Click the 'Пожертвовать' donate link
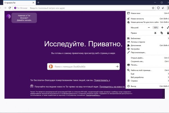The image size is (169, 113). click(102, 80)
